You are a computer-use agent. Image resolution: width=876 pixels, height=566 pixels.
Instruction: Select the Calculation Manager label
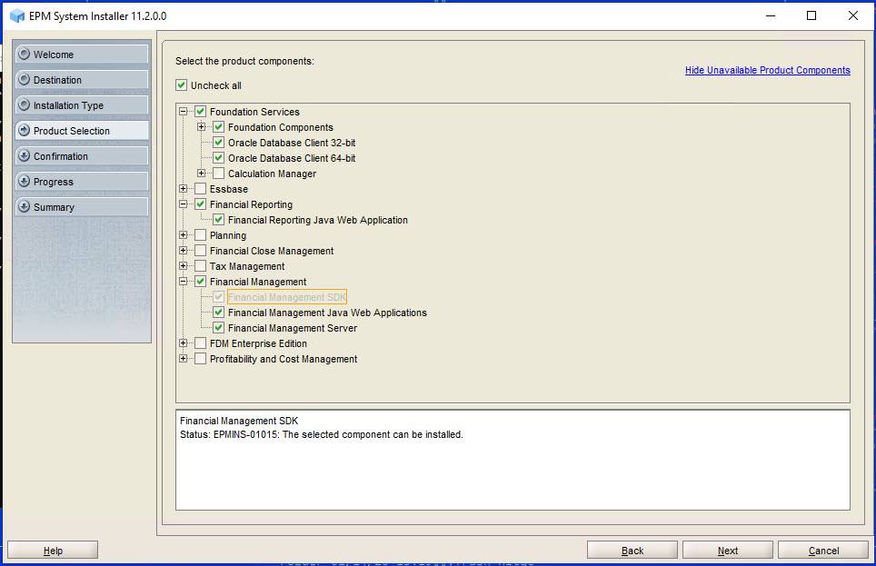pyautogui.click(x=272, y=174)
